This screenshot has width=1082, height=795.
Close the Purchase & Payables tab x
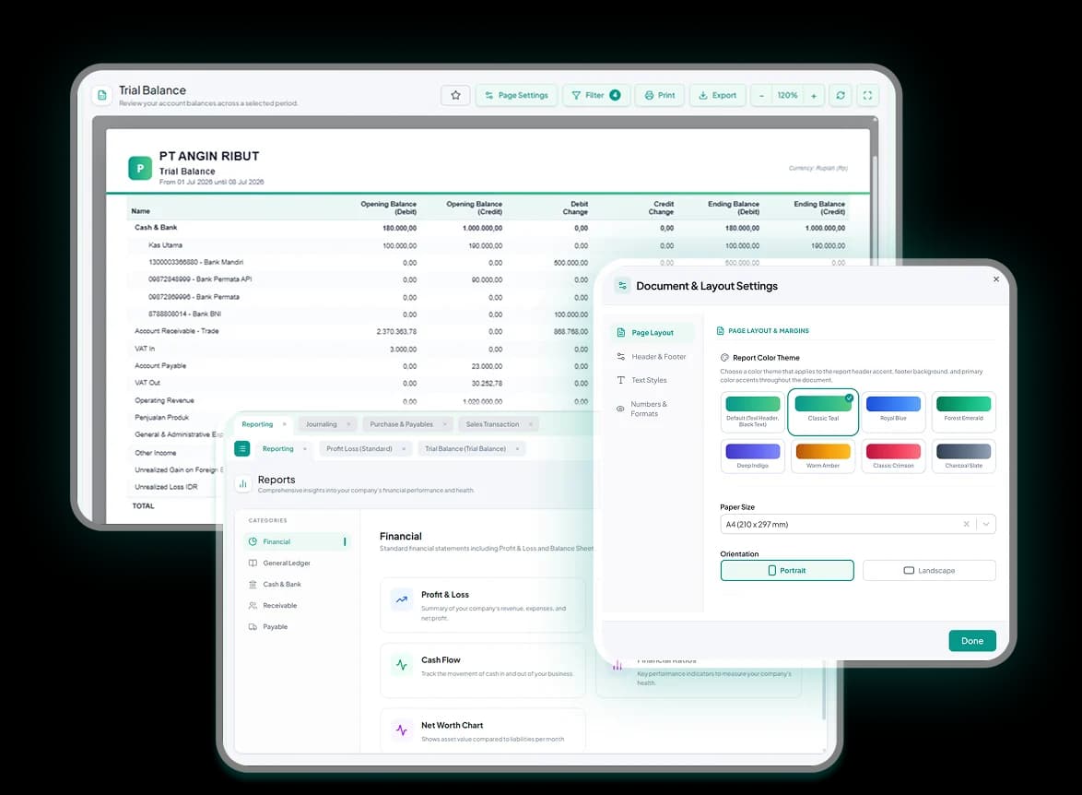(x=444, y=424)
